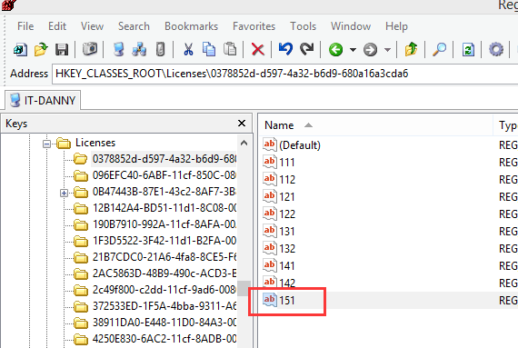Expand the 0B47443B-87E1 key node
This screenshot has width=518, height=348.
(x=65, y=194)
